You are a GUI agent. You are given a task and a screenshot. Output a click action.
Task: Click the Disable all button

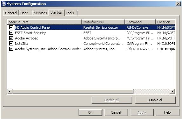[155, 100]
